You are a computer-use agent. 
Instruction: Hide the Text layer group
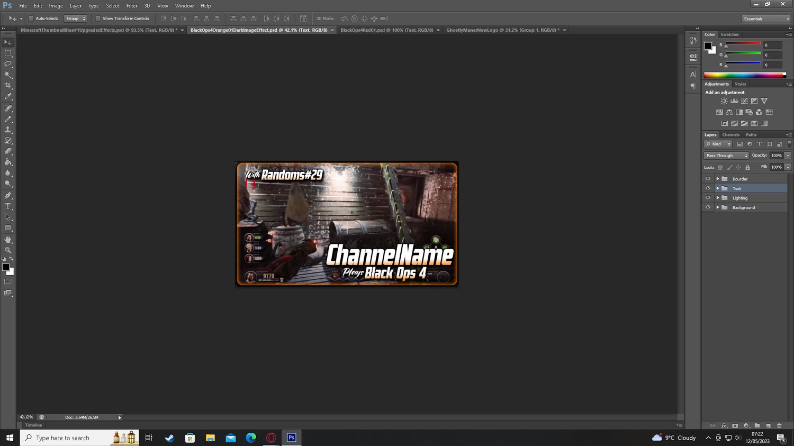708,188
